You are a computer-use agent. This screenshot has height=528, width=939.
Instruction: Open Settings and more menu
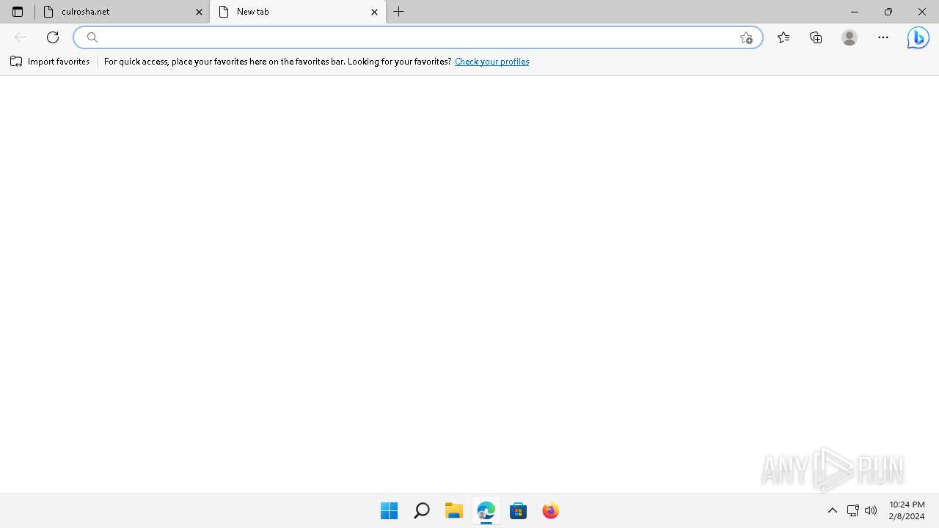click(883, 37)
